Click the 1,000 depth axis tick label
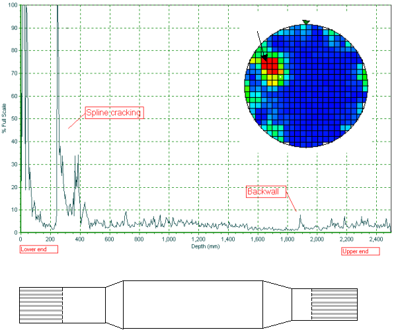396x334 pixels. coord(169,239)
